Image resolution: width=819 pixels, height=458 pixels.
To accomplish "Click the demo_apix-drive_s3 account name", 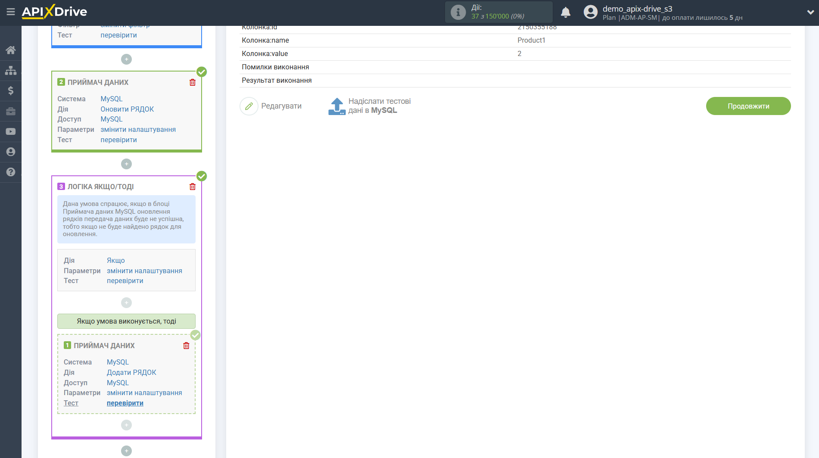I will pyautogui.click(x=637, y=9).
